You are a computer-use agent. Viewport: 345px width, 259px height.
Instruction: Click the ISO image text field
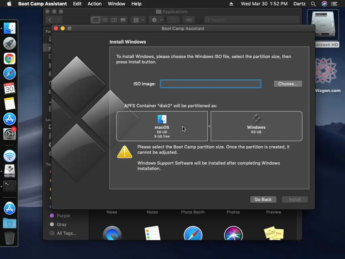click(x=211, y=84)
